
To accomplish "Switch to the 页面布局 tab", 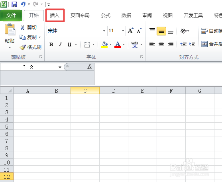I will (x=80, y=15).
